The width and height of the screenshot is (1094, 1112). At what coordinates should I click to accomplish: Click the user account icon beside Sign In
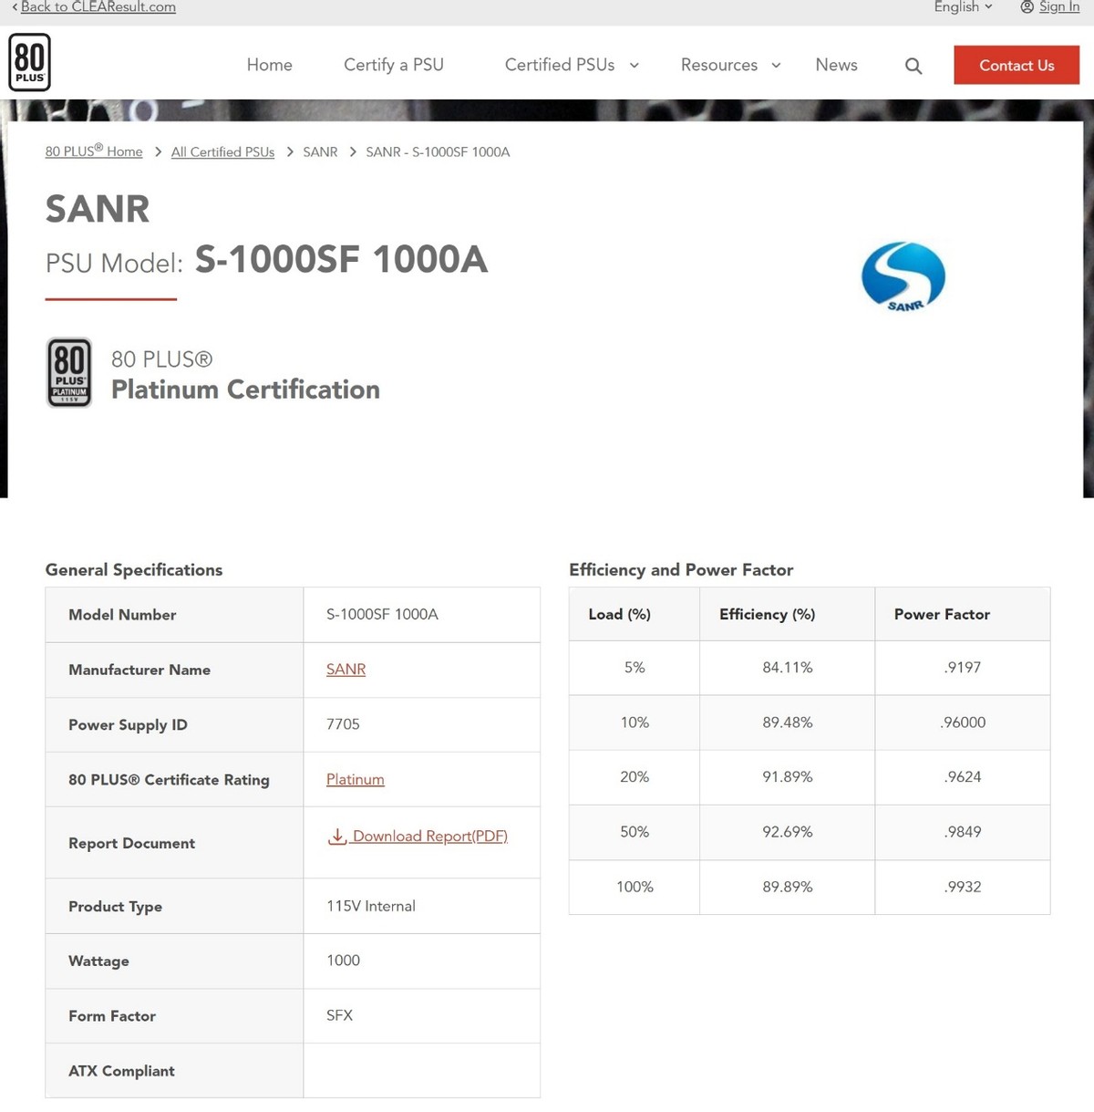click(1027, 7)
